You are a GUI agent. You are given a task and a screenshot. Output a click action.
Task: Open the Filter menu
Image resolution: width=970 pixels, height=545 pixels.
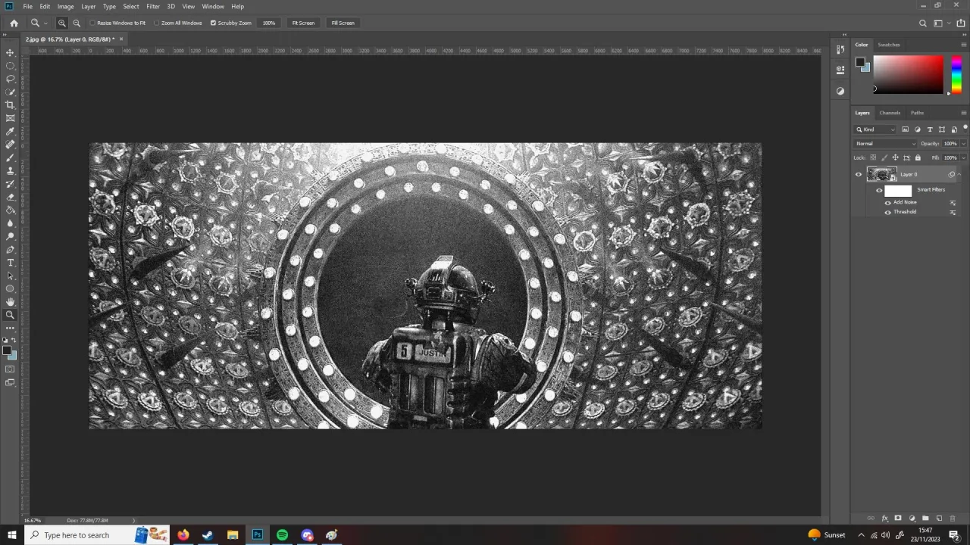(152, 6)
